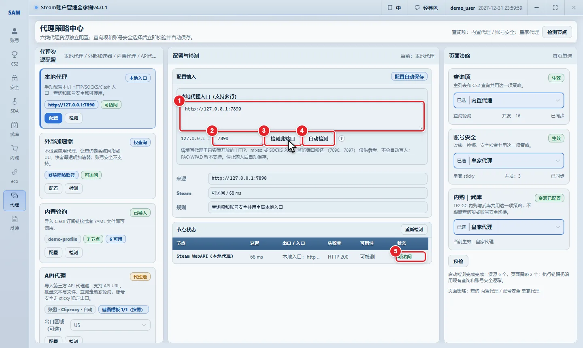
Task: Open the 安全 lock sidebar icon
Action: click(x=15, y=82)
